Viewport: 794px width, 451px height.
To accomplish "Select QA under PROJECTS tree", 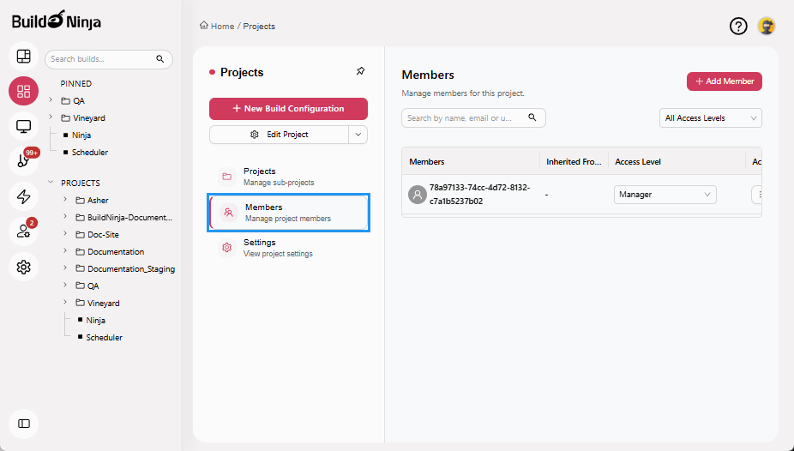I will tap(93, 286).
